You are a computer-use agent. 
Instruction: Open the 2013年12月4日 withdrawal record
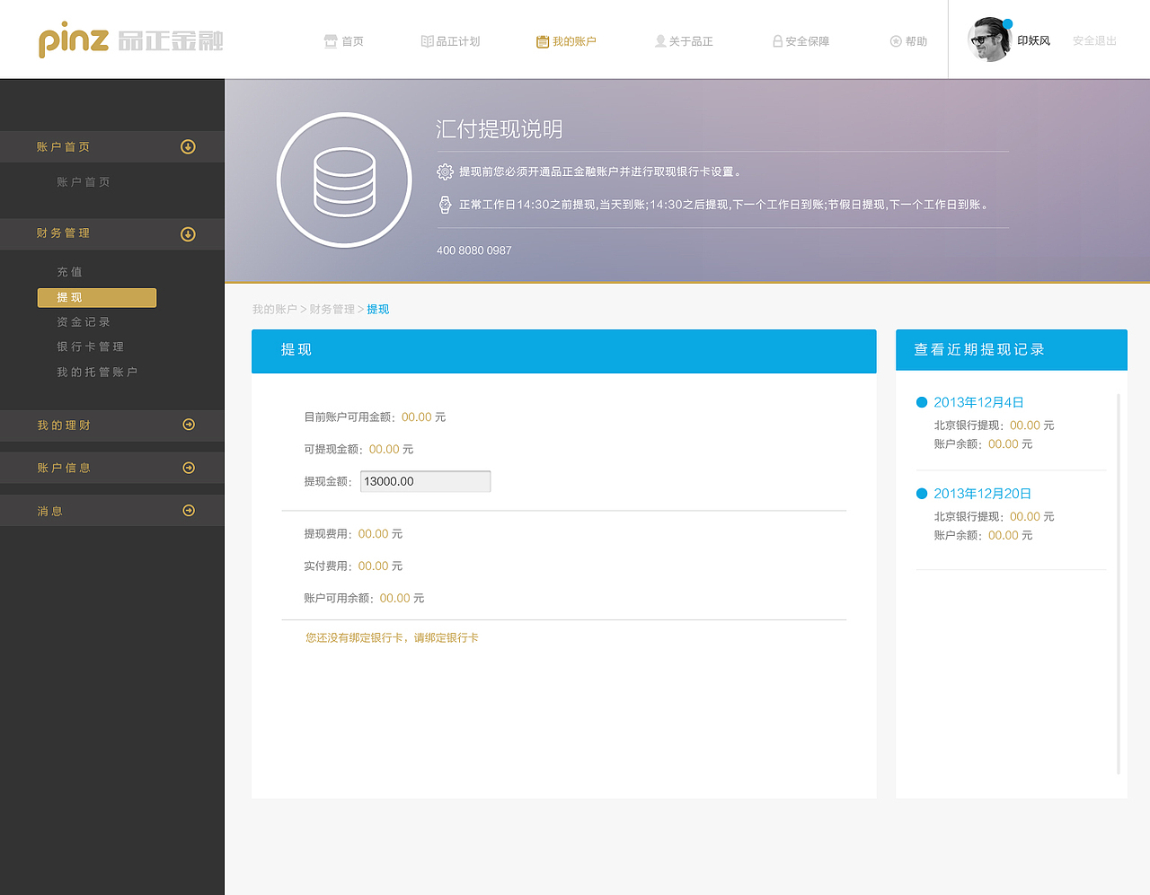(x=979, y=401)
